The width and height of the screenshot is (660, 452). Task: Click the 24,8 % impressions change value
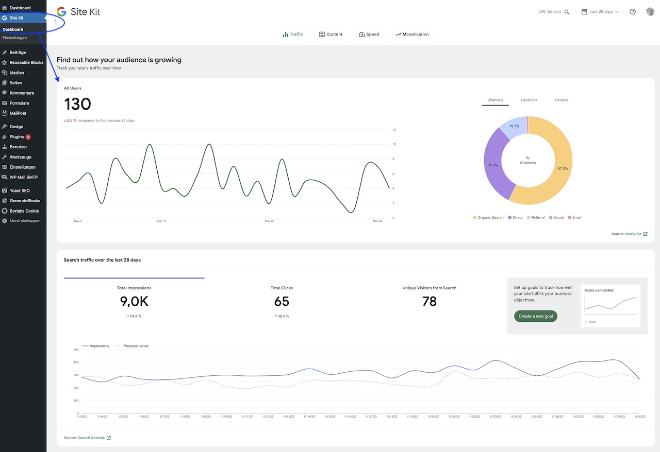pos(134,316)
